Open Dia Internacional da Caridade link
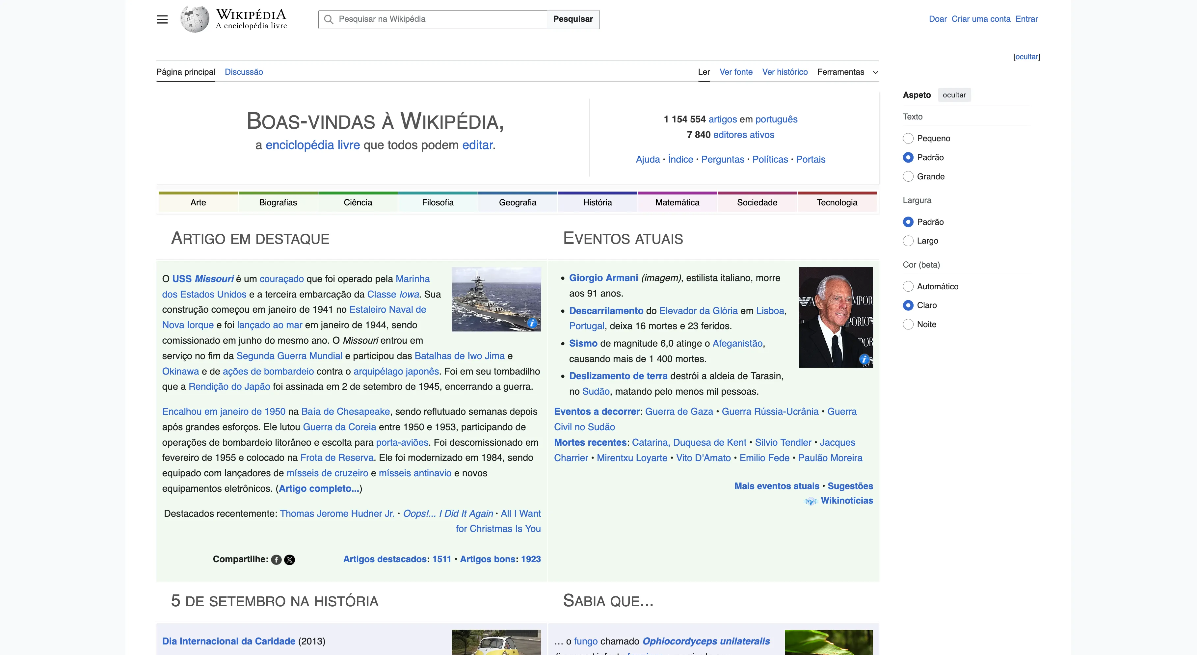This screenshot has height=655, width=1197. pos(228,642)
